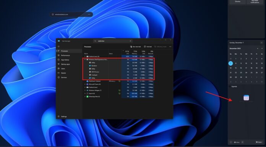
Task: Click the calendar icon in the Agenda area
Action: (246, 98)
